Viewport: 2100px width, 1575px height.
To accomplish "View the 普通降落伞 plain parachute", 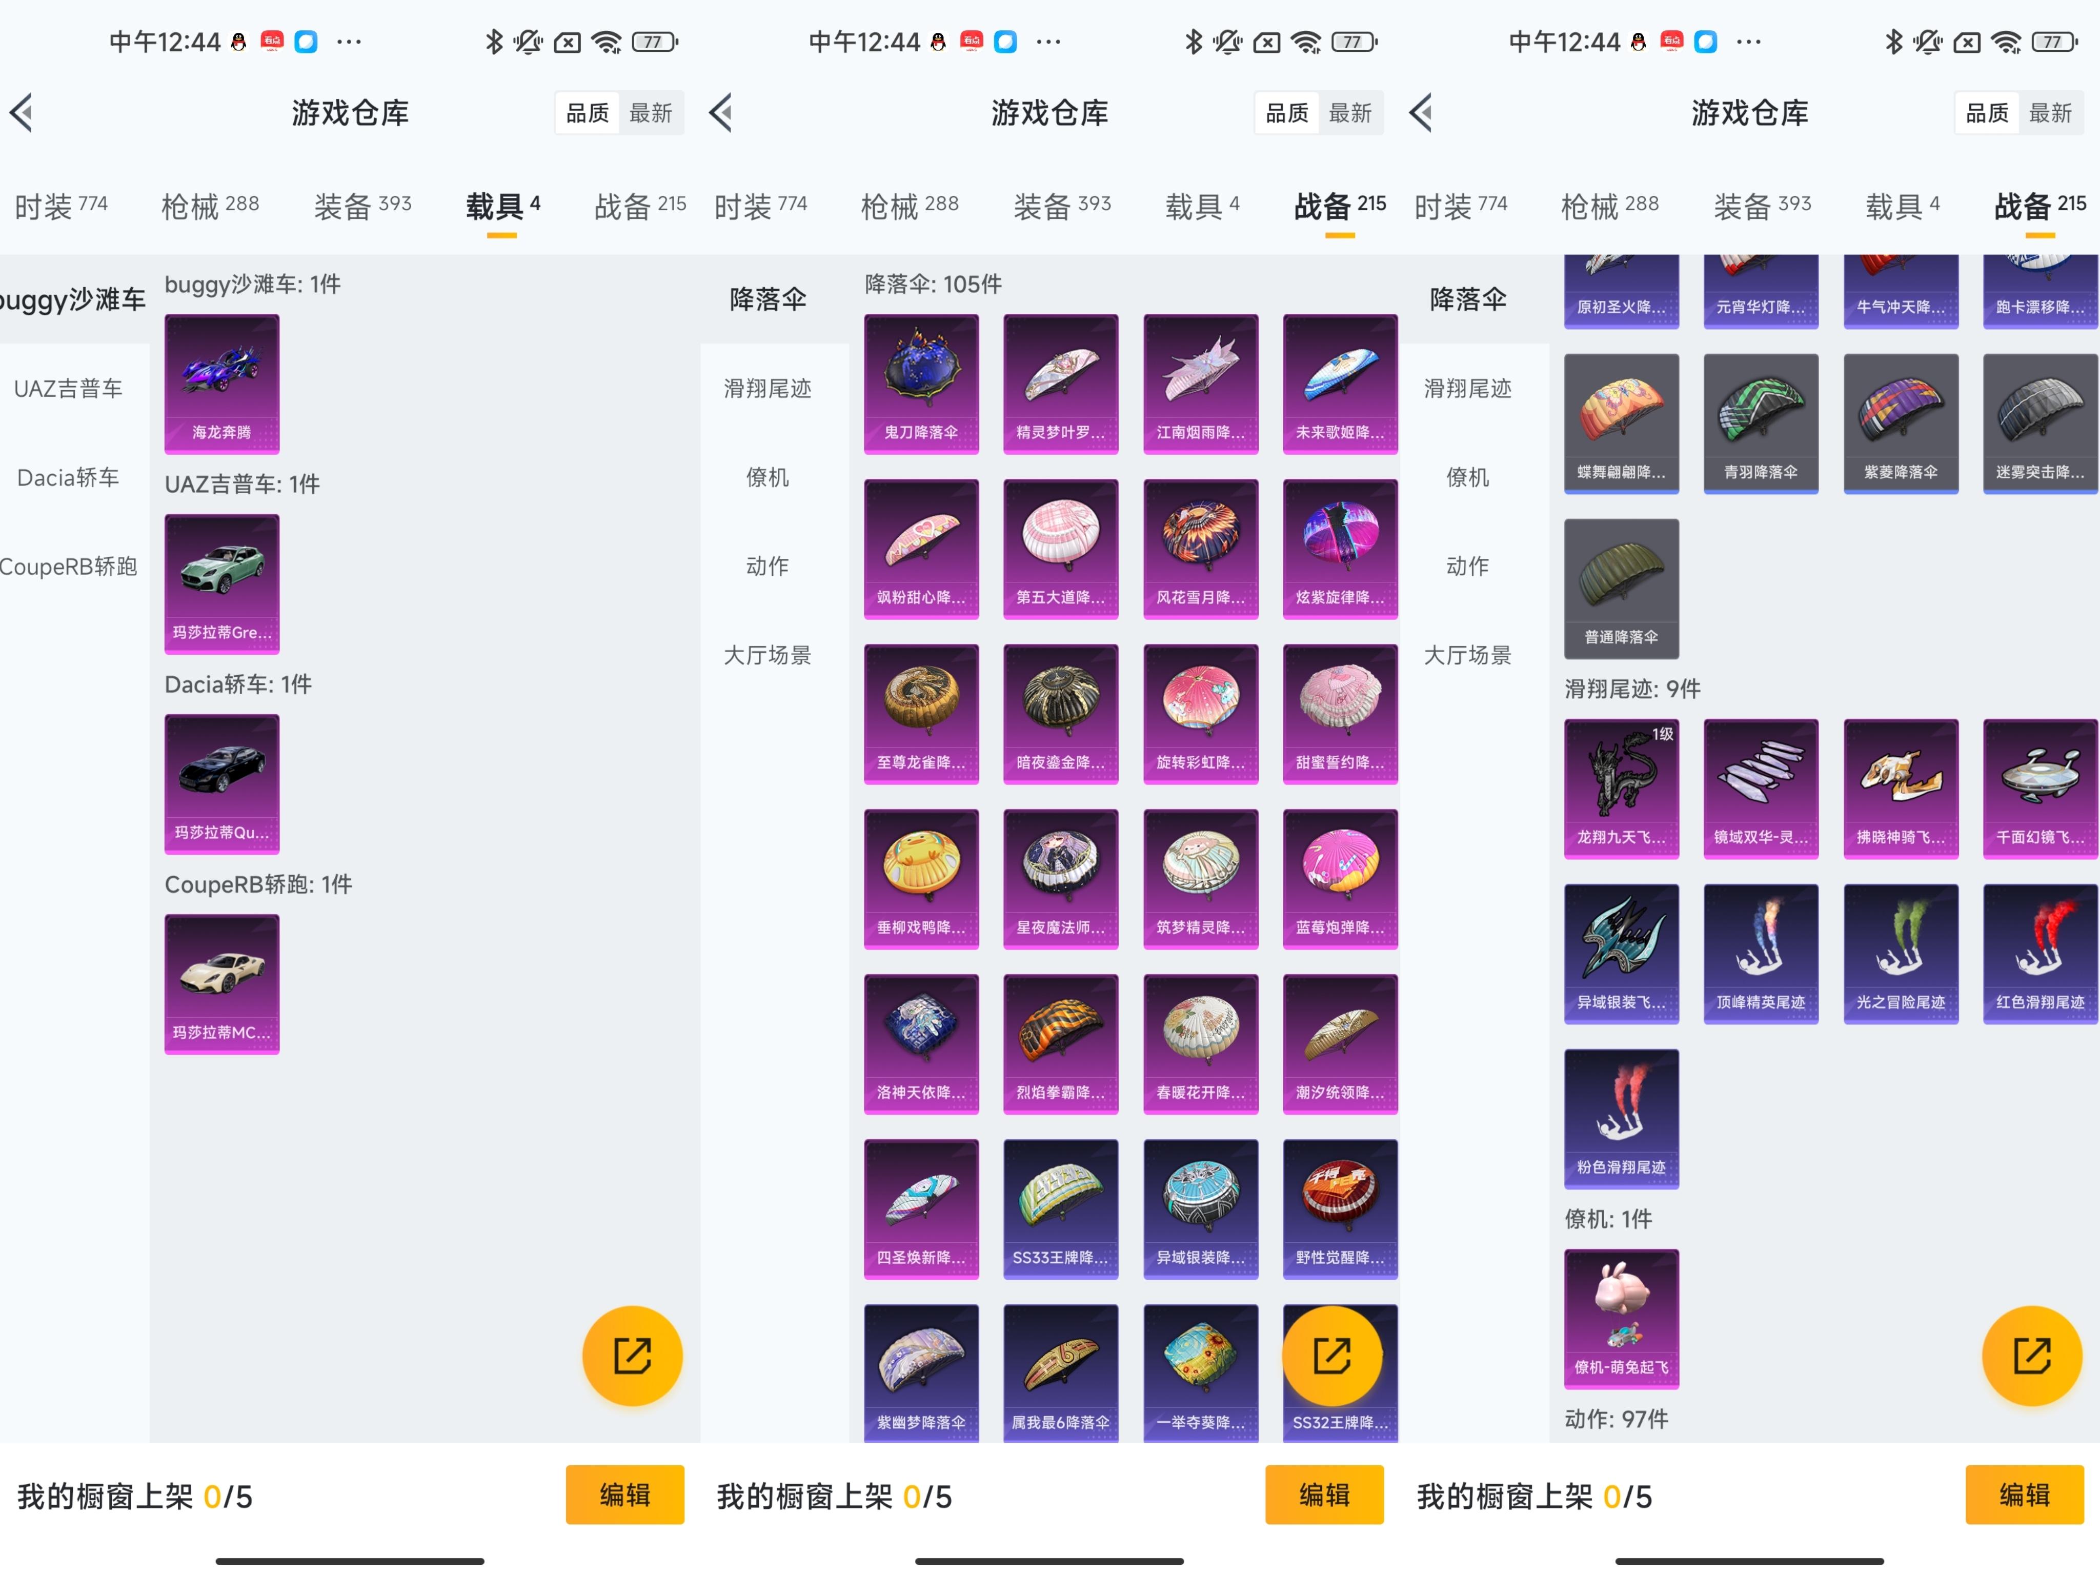I will [x=1620, y=589].
